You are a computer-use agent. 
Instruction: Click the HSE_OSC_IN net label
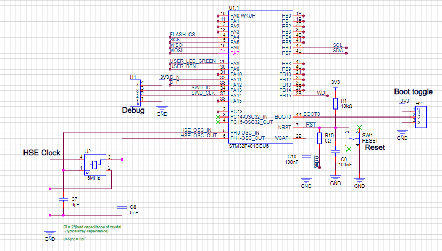pyautogui.click(x=195, y=130)
